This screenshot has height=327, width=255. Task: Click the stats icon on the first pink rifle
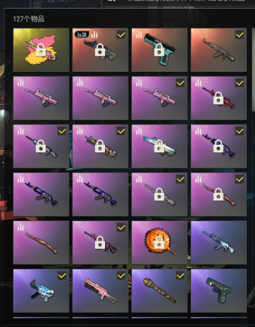click(x=21, y=83)
